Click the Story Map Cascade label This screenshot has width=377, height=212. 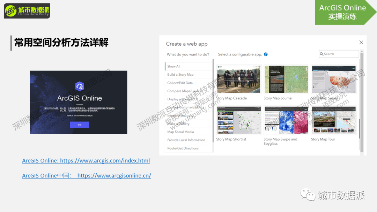click(x=231, y=98)
